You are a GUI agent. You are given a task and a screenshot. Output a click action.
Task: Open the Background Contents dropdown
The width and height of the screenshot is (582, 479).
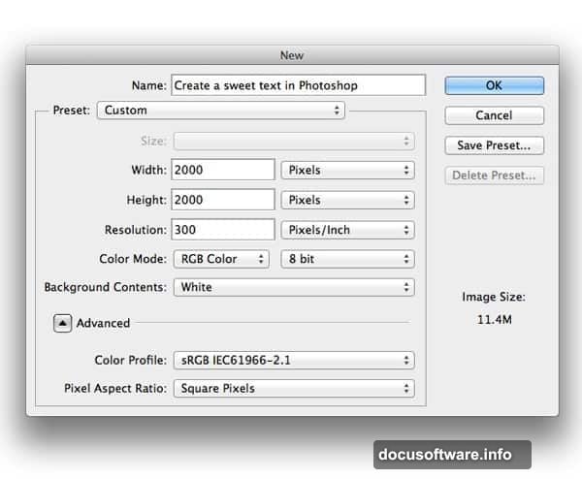(x=293, y=287)
